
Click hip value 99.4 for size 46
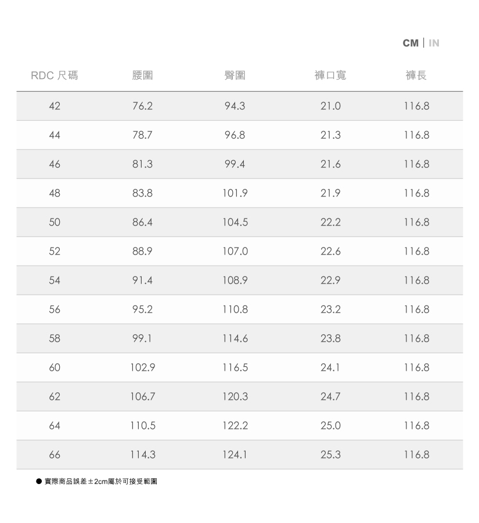tap(235, 164)
